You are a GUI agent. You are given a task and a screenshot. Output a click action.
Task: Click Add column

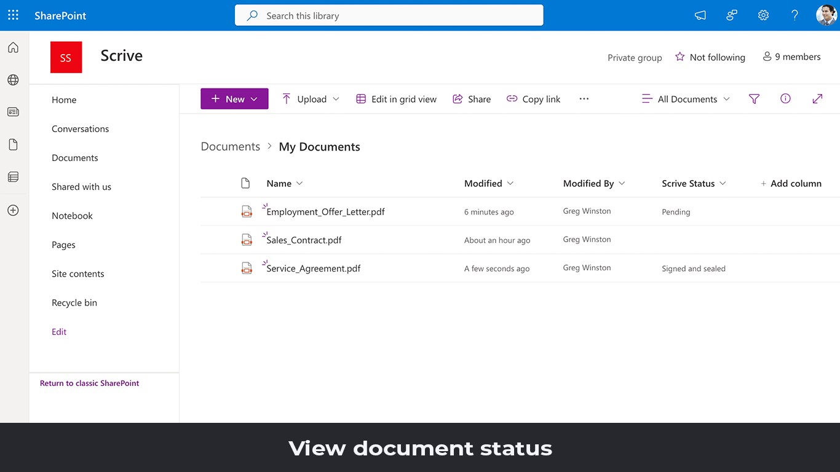pyautogui.click(x=791, y=183)
